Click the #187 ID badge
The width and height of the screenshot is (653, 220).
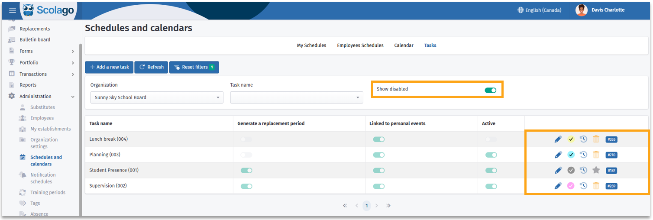tap(611, 171)
